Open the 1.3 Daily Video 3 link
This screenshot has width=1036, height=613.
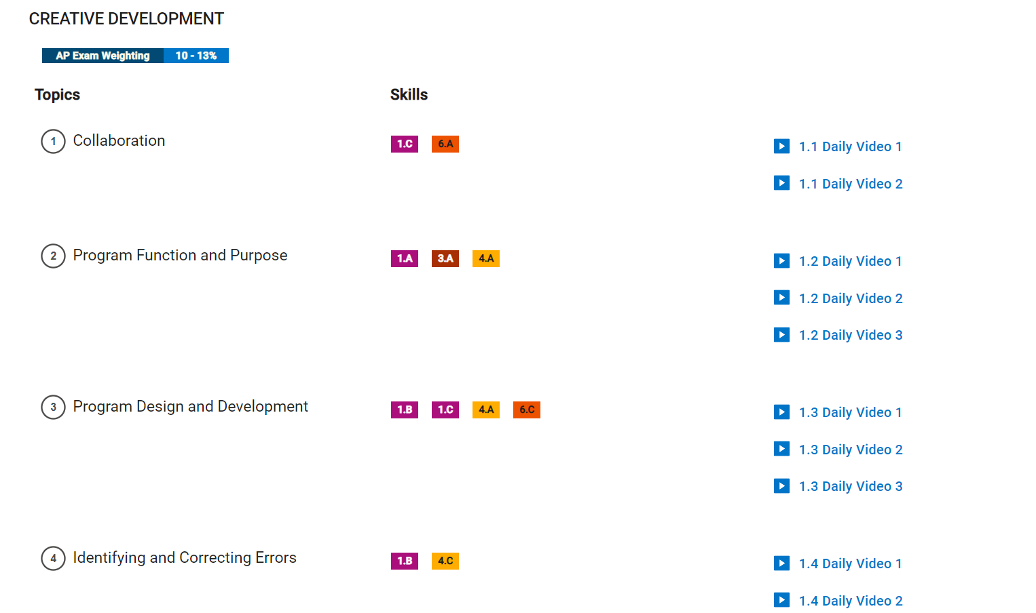[x=851, y=486]
